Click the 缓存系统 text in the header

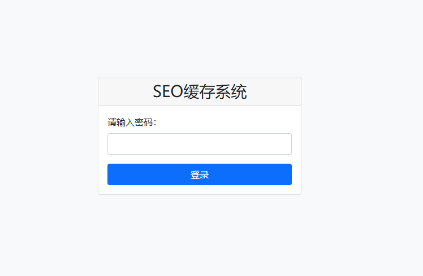click(215, 91)
